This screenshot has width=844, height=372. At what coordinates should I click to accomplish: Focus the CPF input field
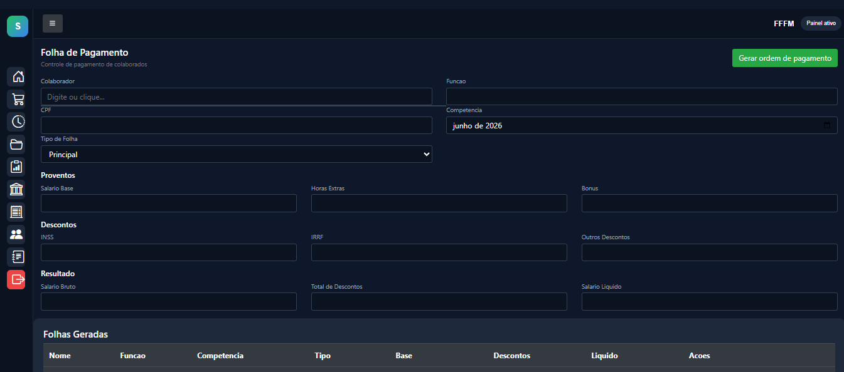coord(237,125)
